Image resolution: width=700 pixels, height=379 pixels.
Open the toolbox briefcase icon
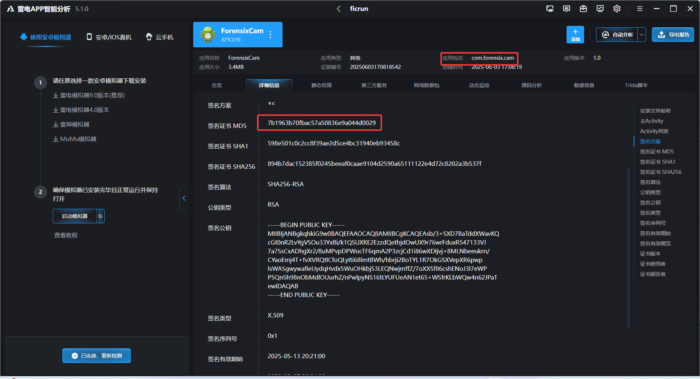[x=583, y=9]
